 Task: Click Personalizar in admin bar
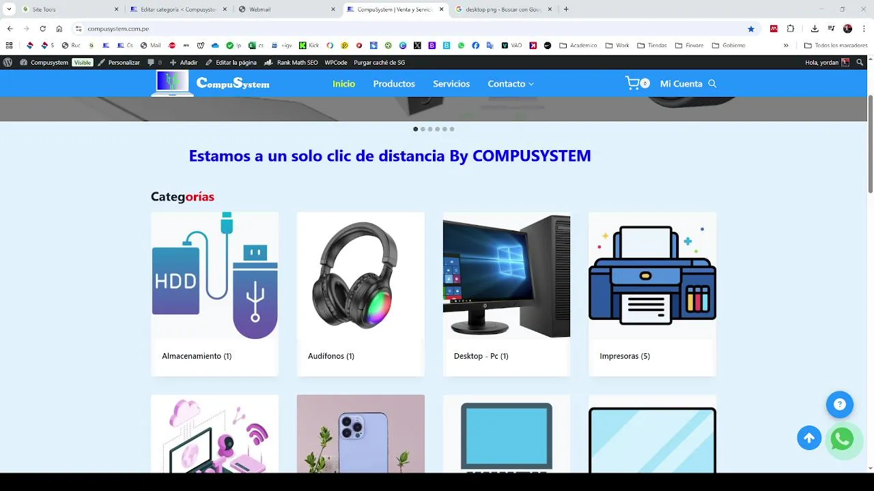click(x=119, y=62)
